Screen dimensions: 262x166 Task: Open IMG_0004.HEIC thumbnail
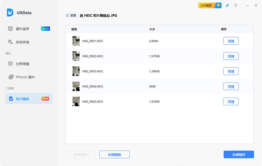point(76,86)
